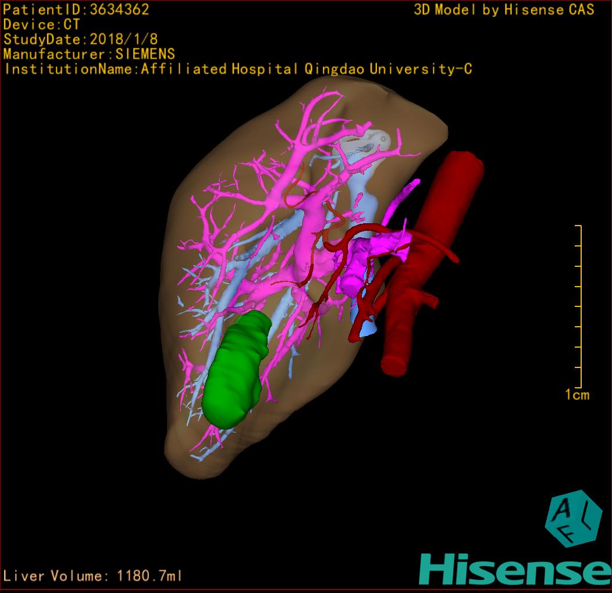612x593 pixels.
Task: Click the 'Manufacturer:SIEMENS' text
Action: pos(89,54)
